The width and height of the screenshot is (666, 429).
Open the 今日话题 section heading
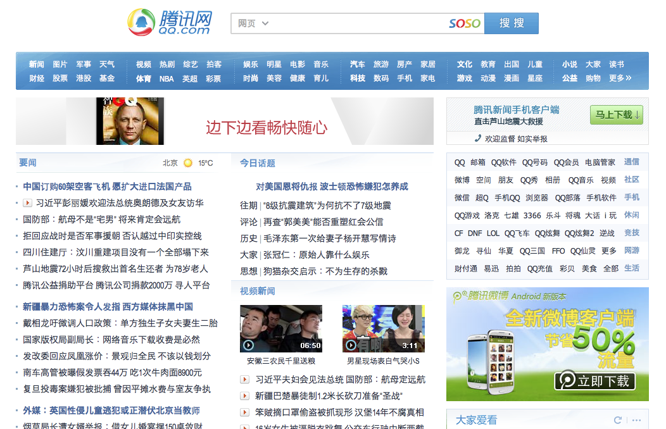point(258,163)
